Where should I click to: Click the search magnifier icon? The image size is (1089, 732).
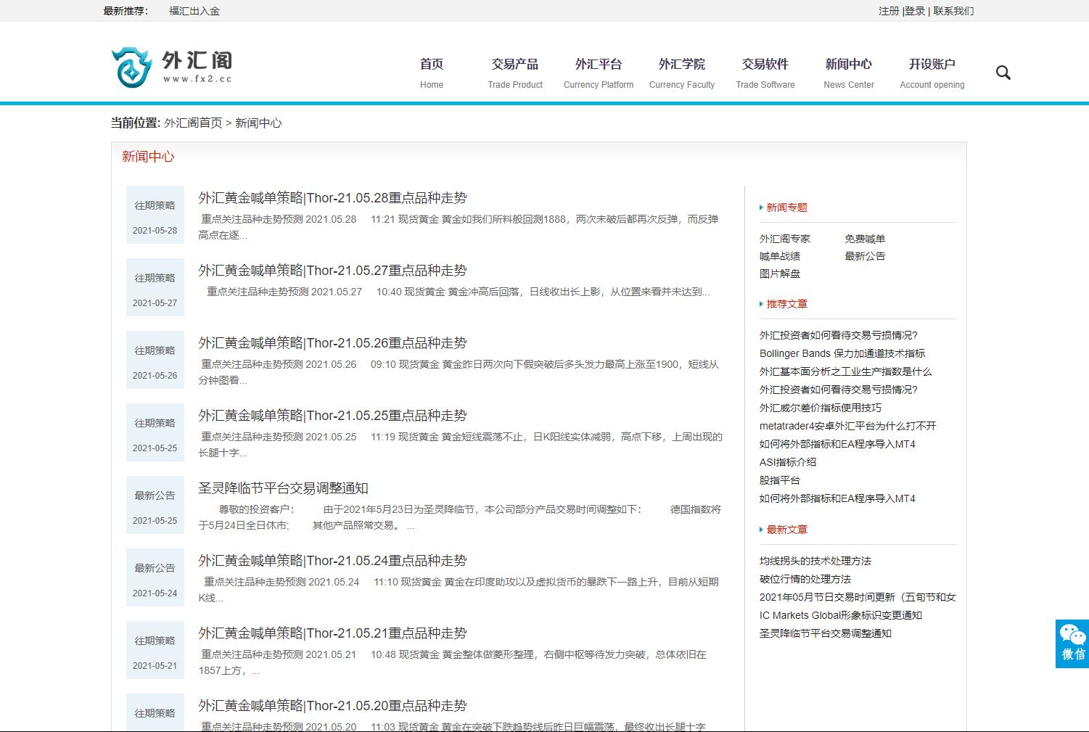coord(1003,72)
